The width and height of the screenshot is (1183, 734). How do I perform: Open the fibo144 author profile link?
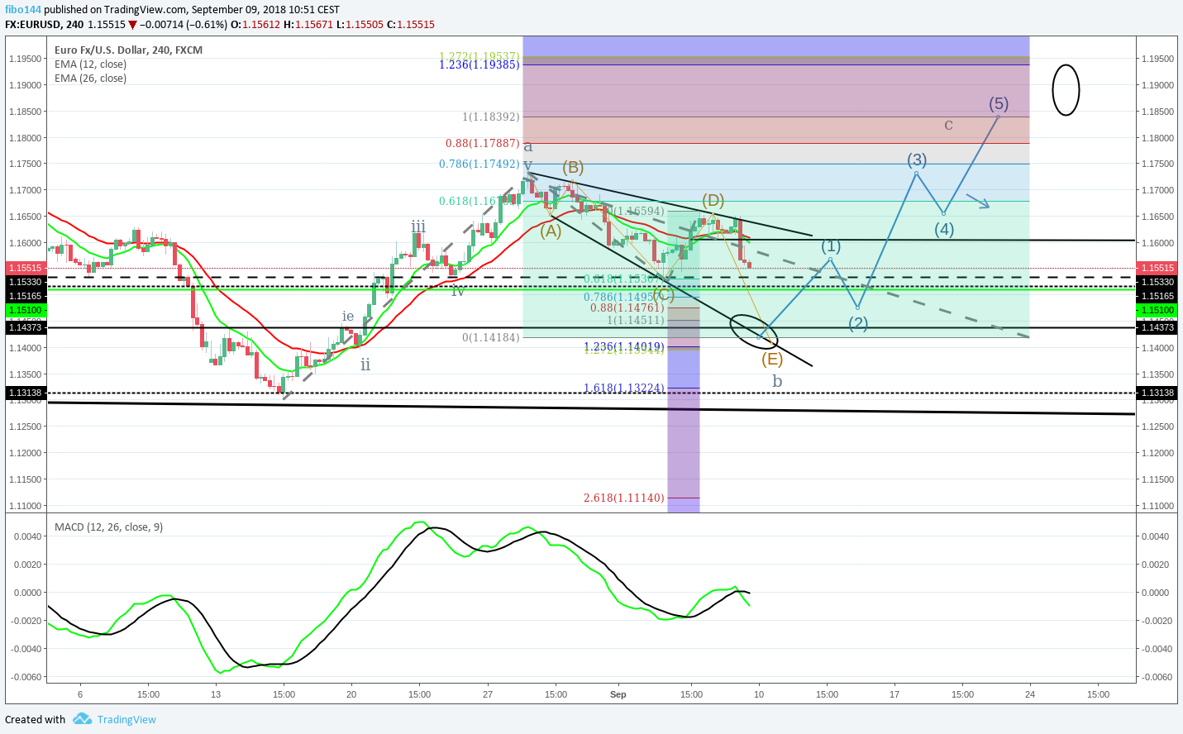click(23, 10)
